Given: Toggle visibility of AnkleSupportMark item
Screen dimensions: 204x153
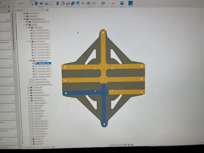Looking at the screenshot, I should [30, 85].
